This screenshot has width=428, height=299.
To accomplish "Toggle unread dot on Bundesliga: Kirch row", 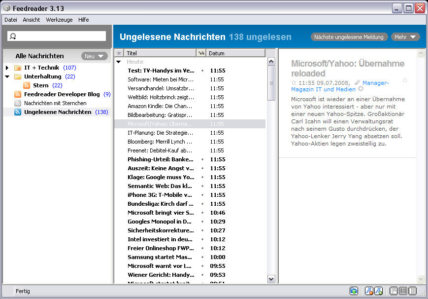I will pos(202,204).
